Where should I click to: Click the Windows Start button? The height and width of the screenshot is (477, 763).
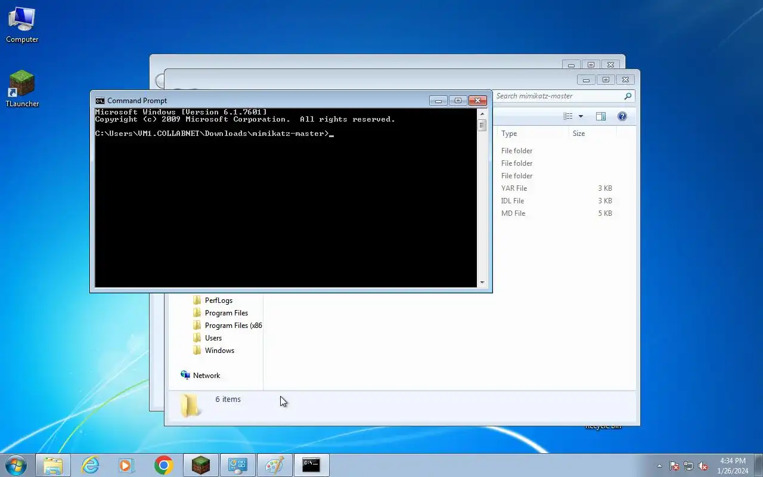click(16, 465)
